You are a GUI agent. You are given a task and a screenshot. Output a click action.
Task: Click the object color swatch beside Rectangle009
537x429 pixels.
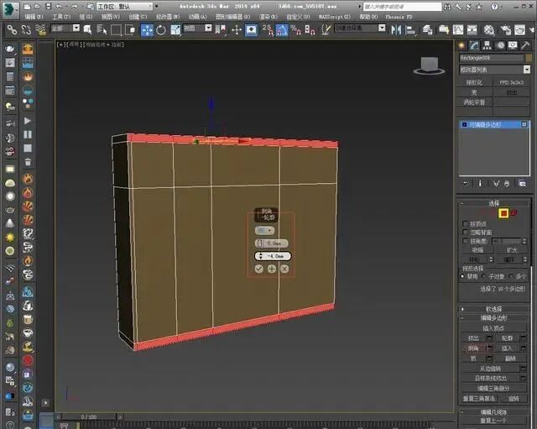click(529, 58)
